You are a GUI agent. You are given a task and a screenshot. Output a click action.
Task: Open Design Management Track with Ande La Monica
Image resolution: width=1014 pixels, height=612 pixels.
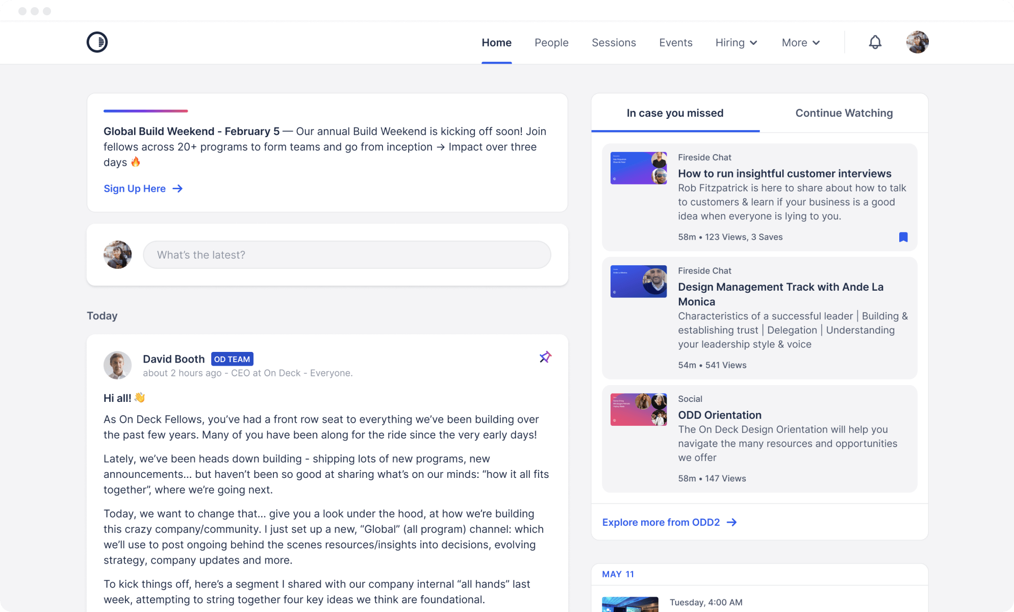click(x=780, y=294)
